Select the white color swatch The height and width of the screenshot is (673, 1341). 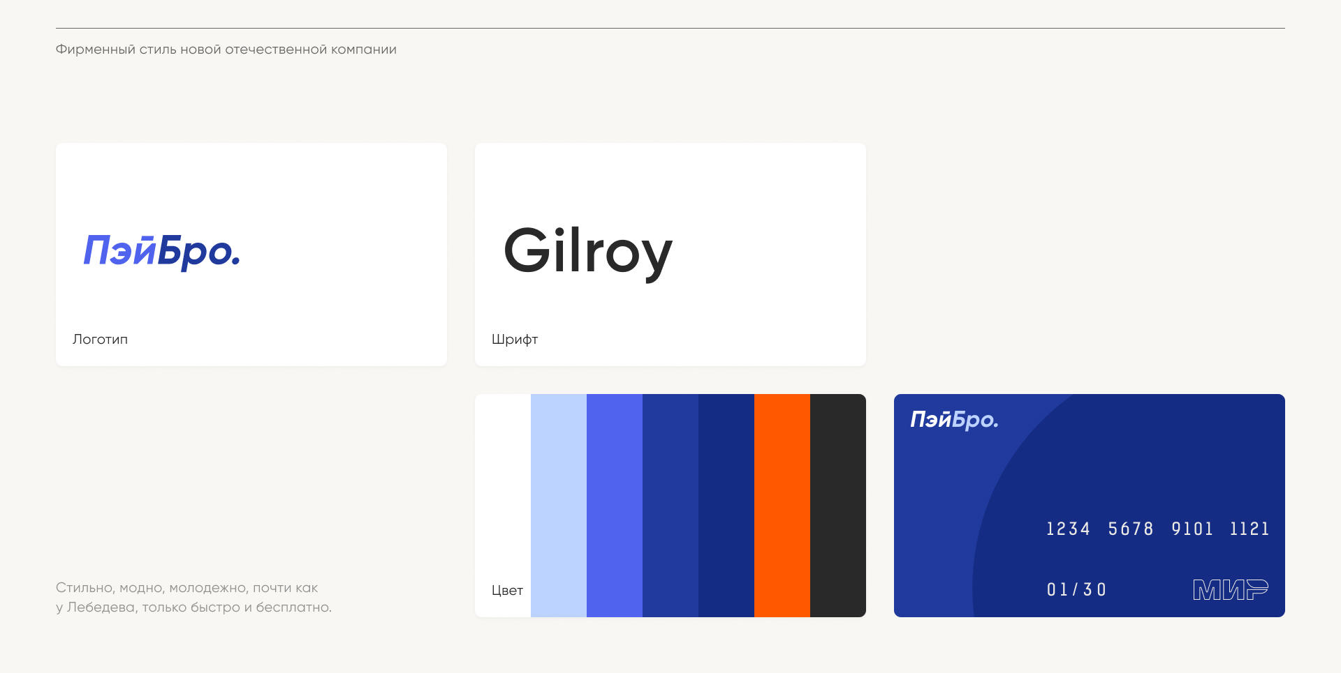(x=503, y=488)
